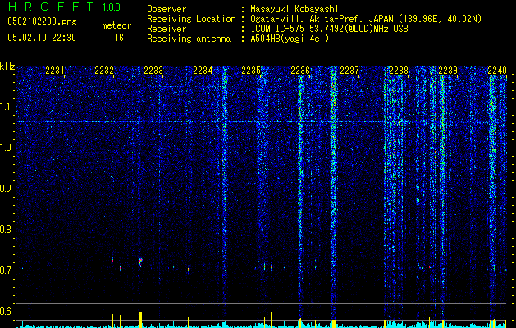This screenshot has width=516, height=328.
Task: Click the 2234 time marker
Action: [x=203, y=71]
